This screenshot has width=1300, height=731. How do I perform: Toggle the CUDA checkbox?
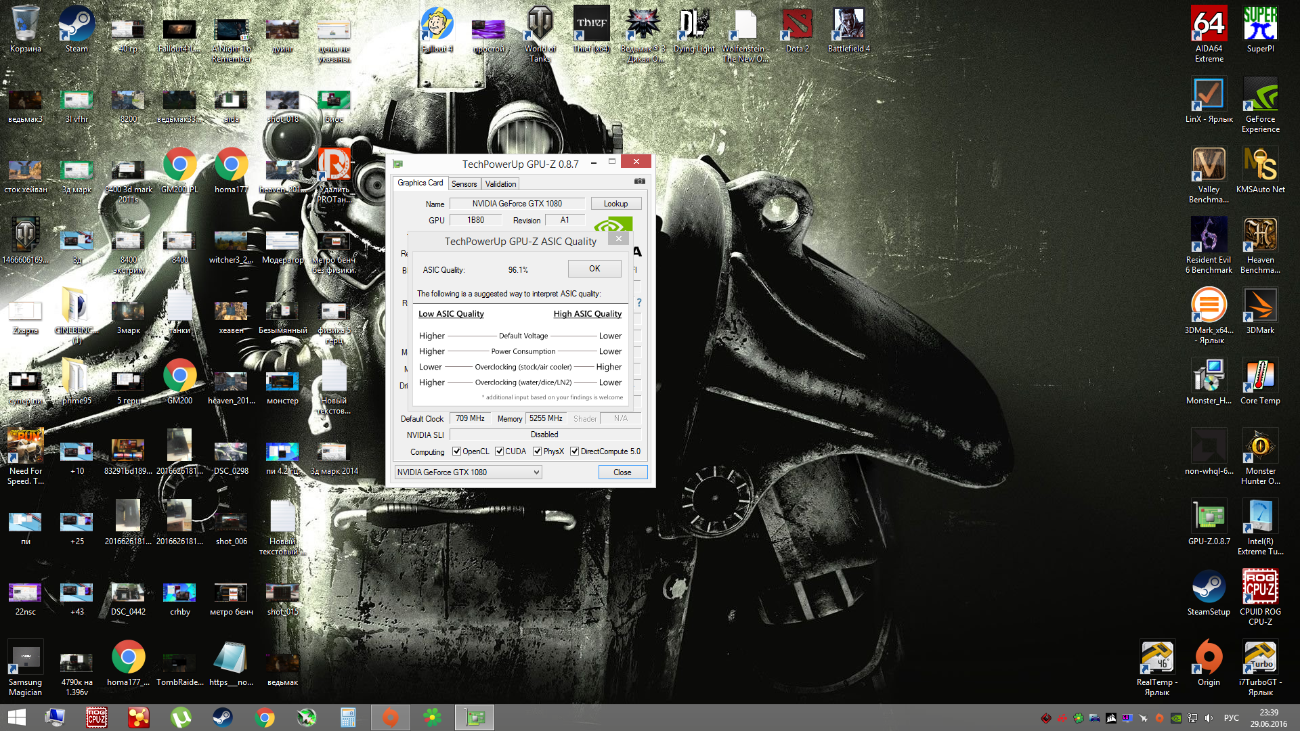pos(499,451)
